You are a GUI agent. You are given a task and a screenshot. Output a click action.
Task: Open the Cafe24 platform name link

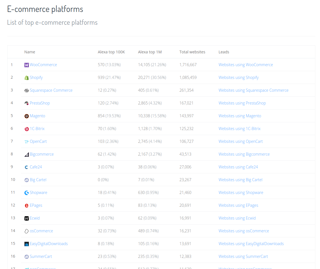click(x=36, y=167)
